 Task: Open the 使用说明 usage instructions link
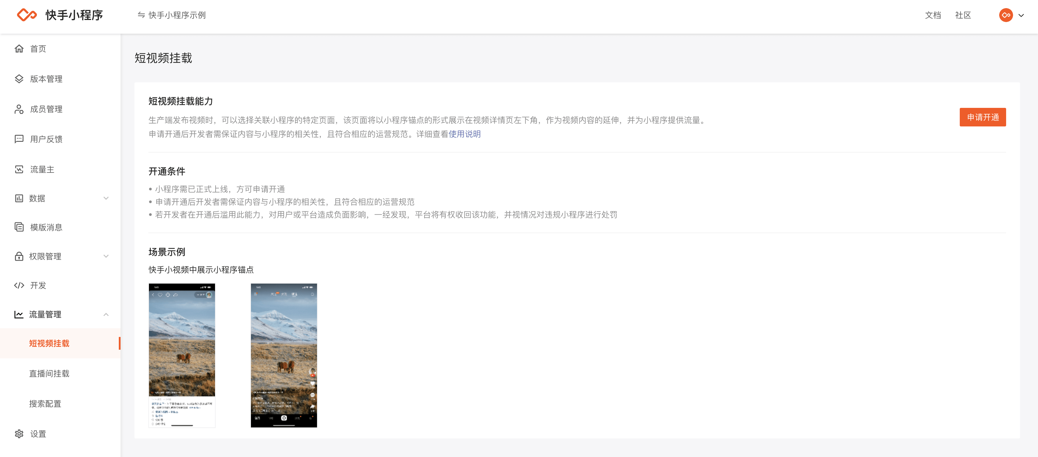[x=465, y=134]
